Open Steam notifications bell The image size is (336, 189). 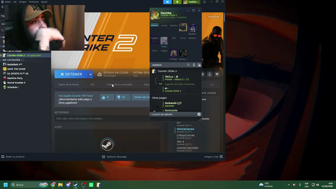[177, 2]
